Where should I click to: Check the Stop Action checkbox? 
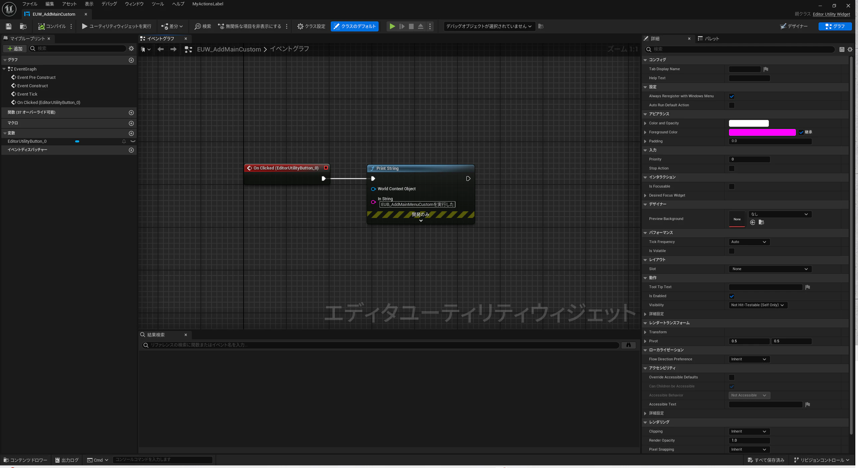pos(732,168)
